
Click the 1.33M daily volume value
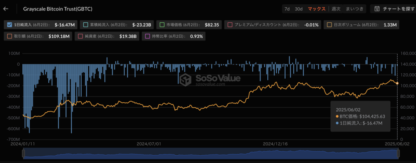pos(390,25)
